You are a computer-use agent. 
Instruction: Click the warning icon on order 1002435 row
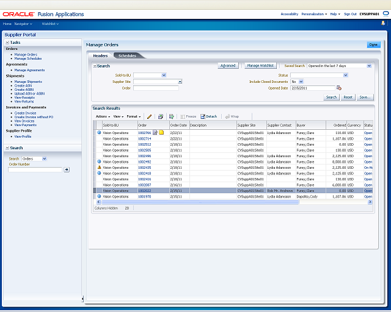[x=99, y=167]
